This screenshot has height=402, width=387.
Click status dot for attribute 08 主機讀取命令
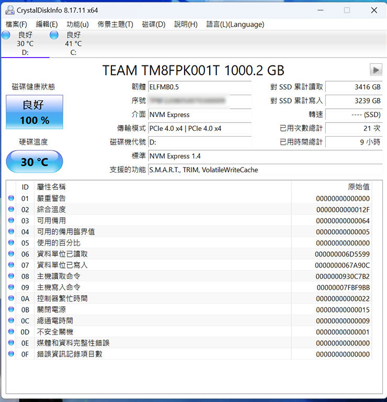(x=11, y=276)
